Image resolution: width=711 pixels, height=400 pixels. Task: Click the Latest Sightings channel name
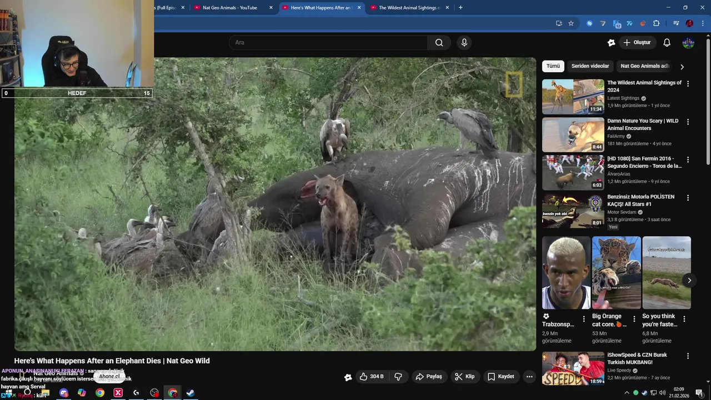click(x=623, y=98)
